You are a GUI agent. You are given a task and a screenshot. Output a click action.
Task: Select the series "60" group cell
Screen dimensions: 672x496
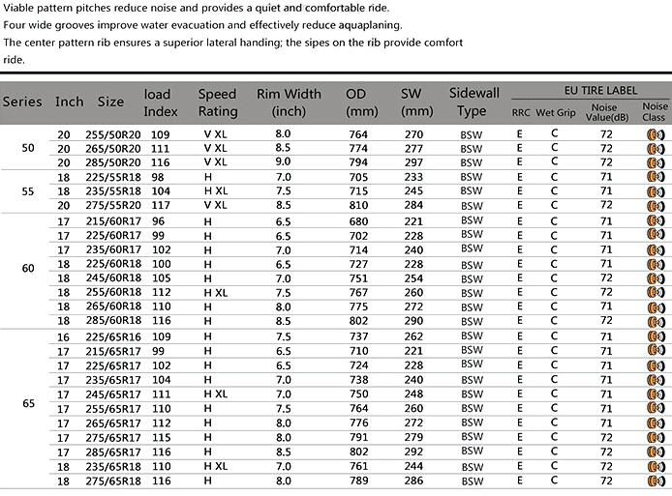[28, 269]
